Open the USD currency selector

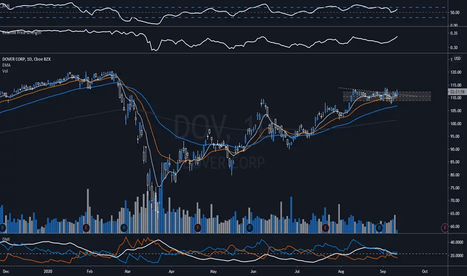coord(457,59)
